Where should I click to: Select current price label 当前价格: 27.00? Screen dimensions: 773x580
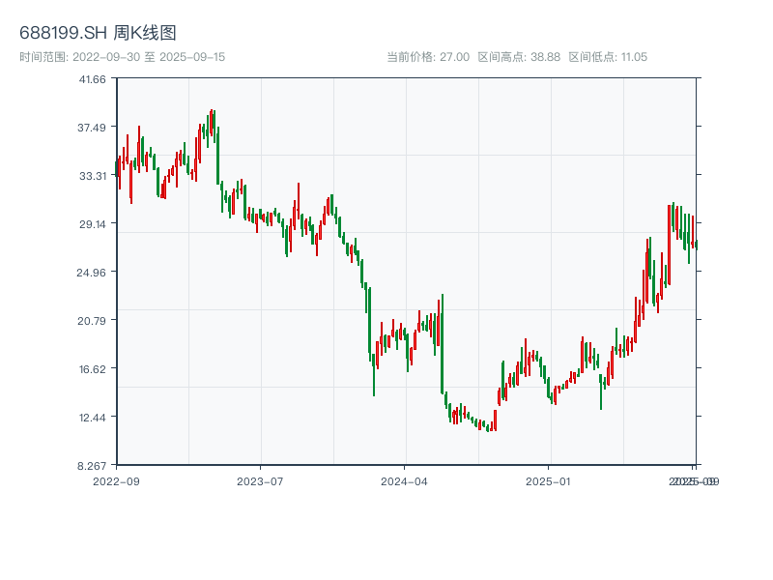tap(428, 57)
